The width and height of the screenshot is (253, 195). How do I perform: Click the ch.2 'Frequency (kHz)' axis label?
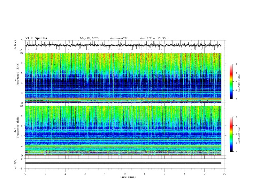tap(18, 127)
